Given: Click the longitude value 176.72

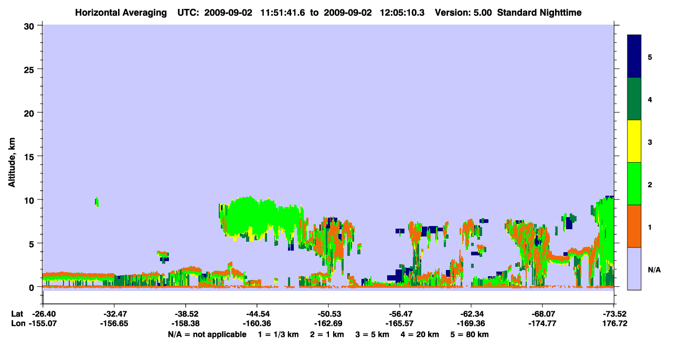Looking at the screenshot, I should [x=614, y=323].
